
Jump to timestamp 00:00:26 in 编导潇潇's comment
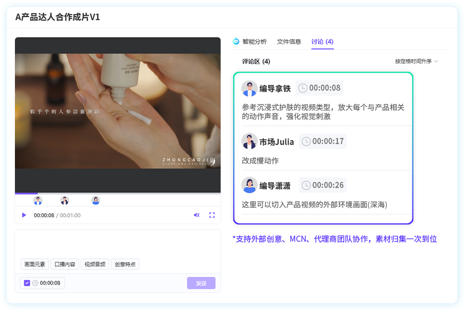coord(323,185)
